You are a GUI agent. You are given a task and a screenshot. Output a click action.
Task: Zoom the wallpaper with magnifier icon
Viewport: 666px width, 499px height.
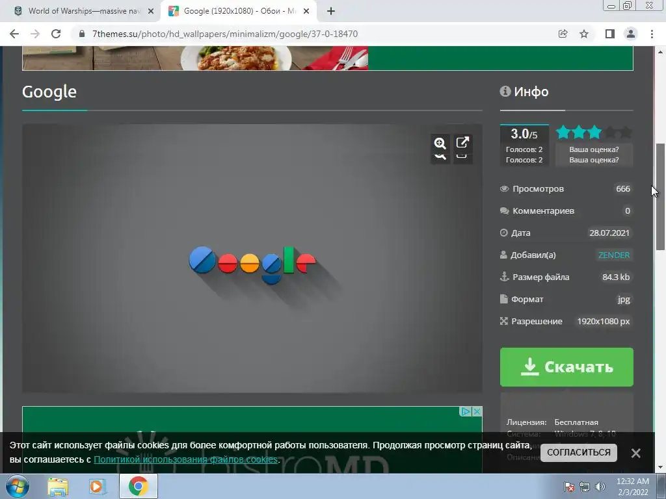[x=440, y=143]
